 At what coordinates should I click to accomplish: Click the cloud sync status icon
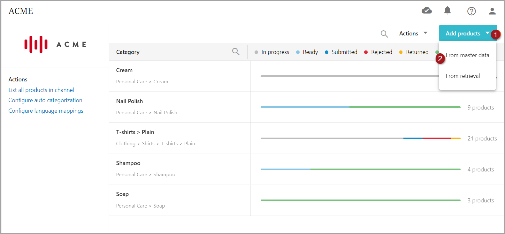coord(426,11)
